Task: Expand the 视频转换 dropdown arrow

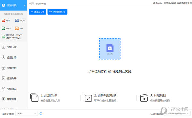Action: click(x=25, y=5)
